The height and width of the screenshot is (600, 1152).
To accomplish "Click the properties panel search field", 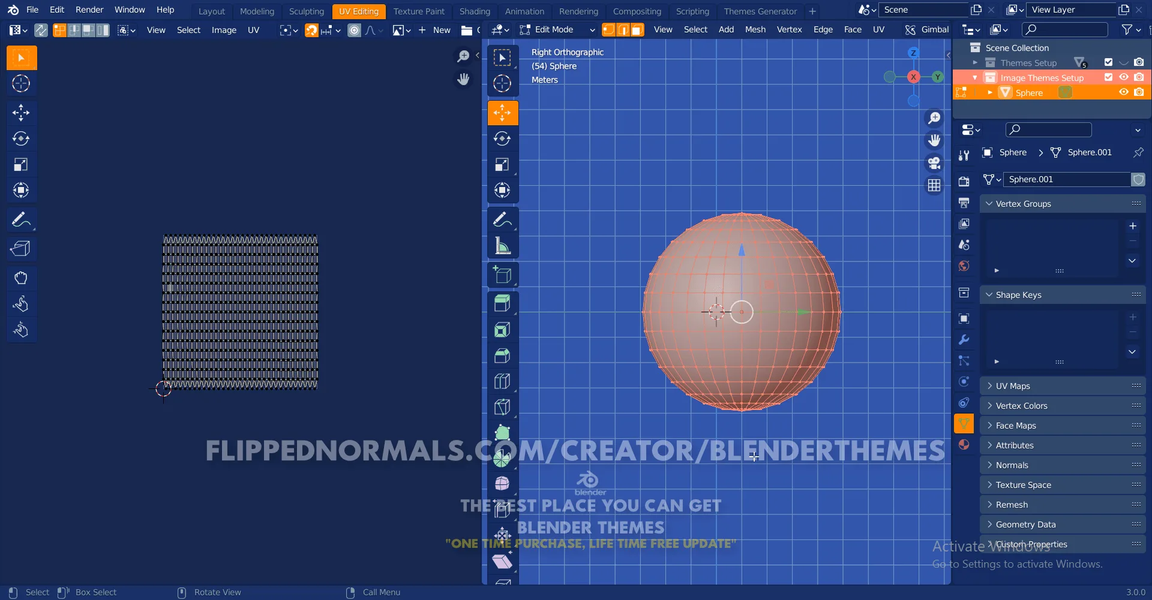I will (x=1048, y=129).
